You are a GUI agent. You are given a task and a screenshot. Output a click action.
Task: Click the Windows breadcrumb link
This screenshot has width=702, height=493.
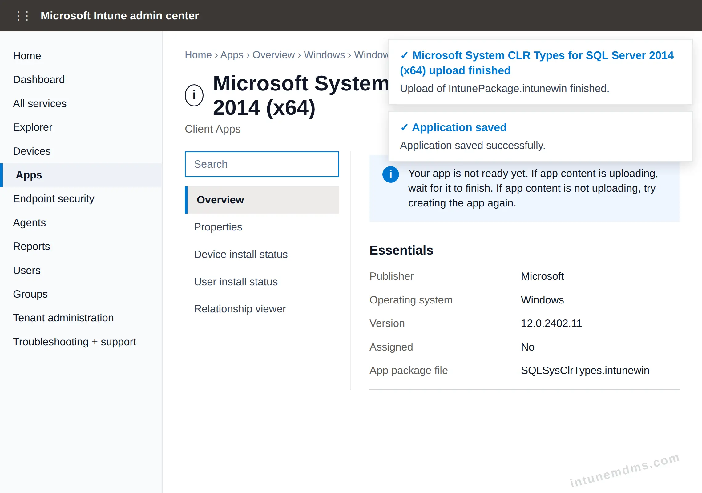325,55
